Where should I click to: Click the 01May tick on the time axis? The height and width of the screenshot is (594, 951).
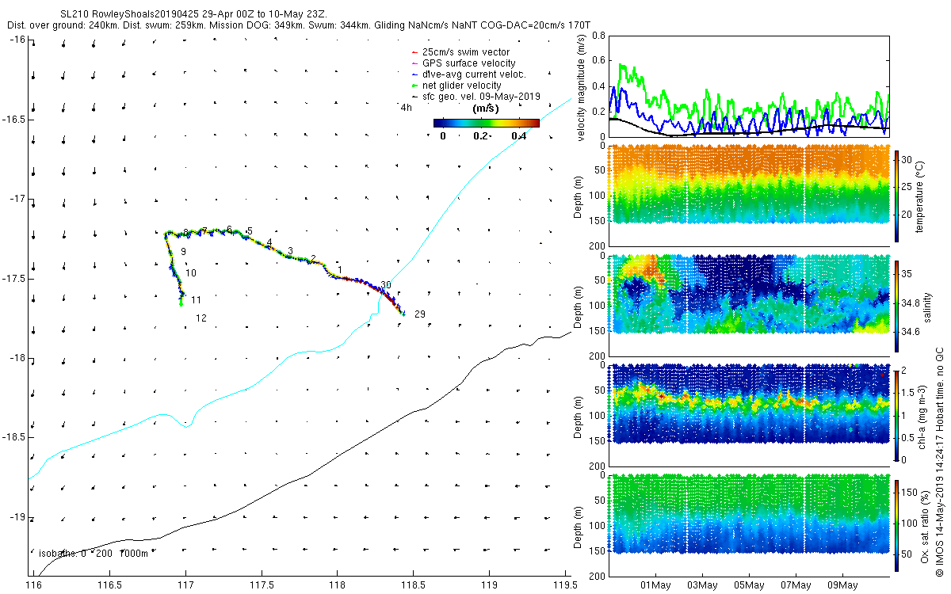pos(655,586)
